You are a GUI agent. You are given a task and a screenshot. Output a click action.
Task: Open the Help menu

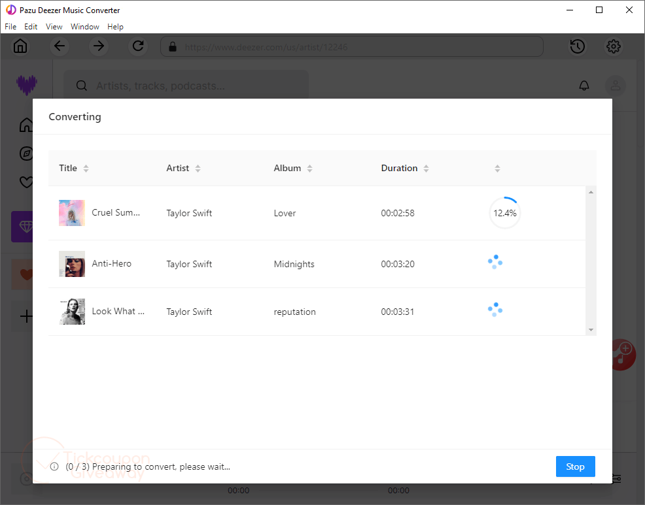[115, 27]
